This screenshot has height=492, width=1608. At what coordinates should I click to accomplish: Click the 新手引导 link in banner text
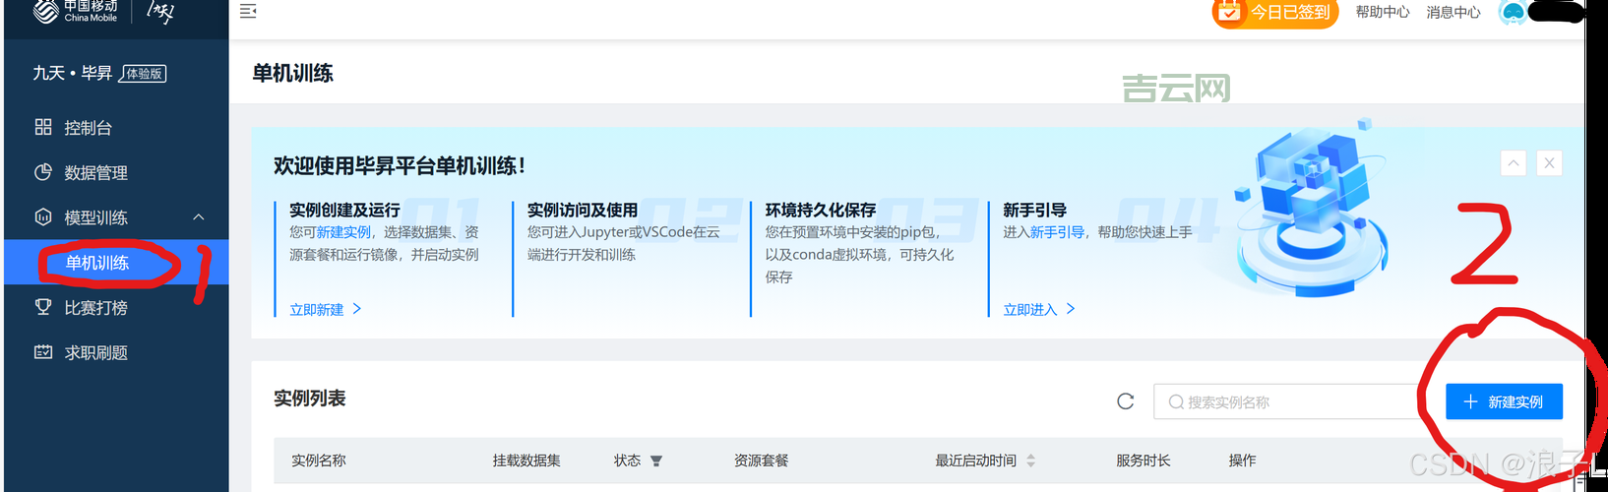coord(1057,232)
